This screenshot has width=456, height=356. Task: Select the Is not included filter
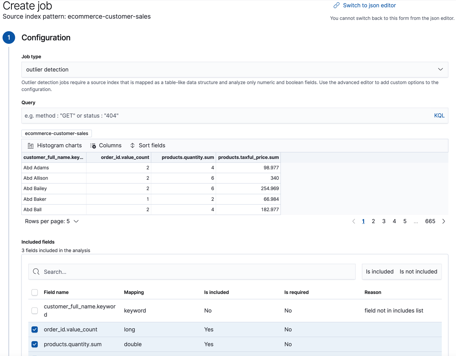418,271
